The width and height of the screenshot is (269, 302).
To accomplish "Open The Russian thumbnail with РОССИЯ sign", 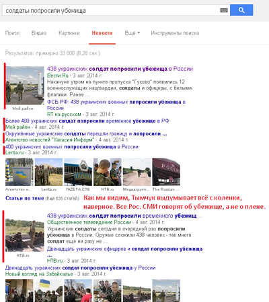I will click(166, 172).
